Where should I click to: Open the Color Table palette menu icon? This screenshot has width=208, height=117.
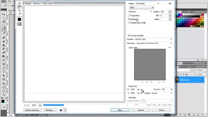pyautogui.click(x=170, y=47)
